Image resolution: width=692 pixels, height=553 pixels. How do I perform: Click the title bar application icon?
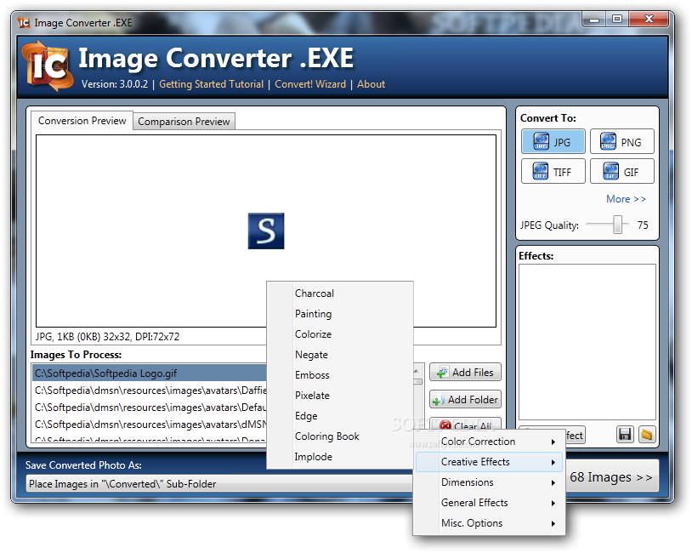(24, 22)
